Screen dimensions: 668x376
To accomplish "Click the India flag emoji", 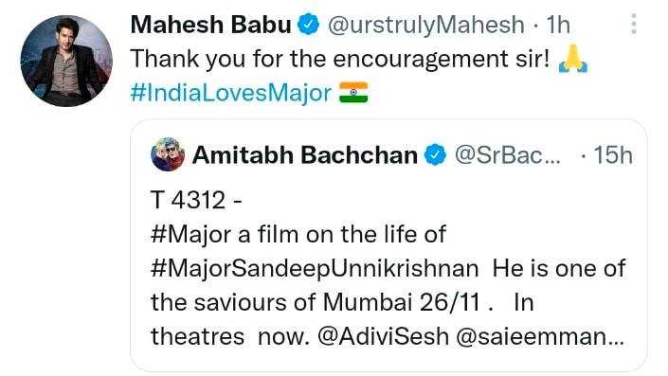I will (x=353, y=93).
